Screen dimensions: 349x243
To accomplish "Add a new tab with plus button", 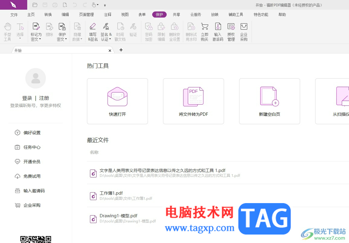I will [121, 50].
